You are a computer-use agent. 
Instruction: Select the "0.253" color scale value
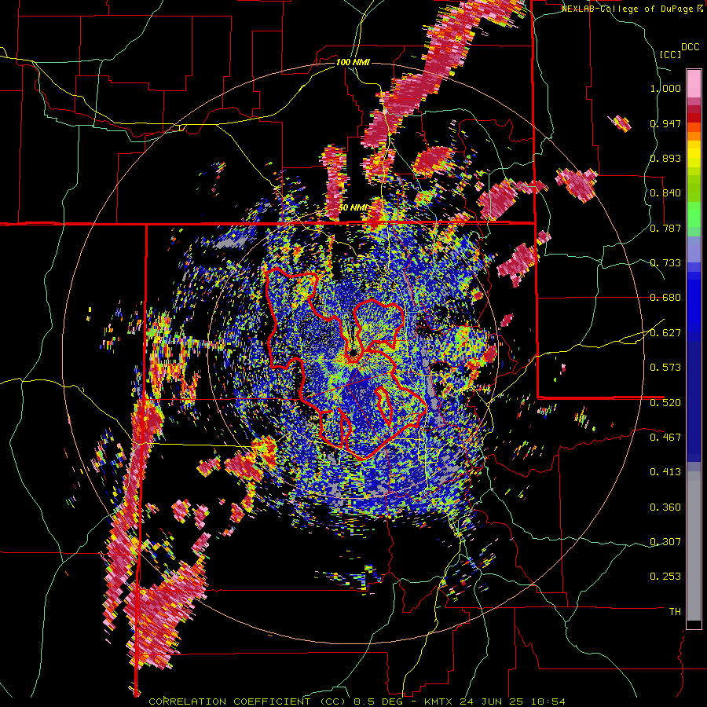click(x=665, y=577)
